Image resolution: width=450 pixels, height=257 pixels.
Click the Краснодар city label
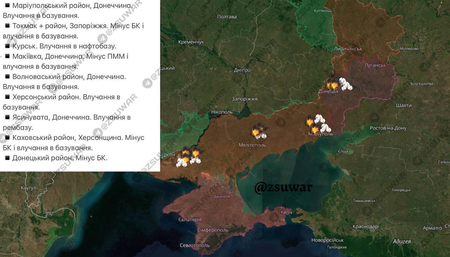tap(365, 226)
